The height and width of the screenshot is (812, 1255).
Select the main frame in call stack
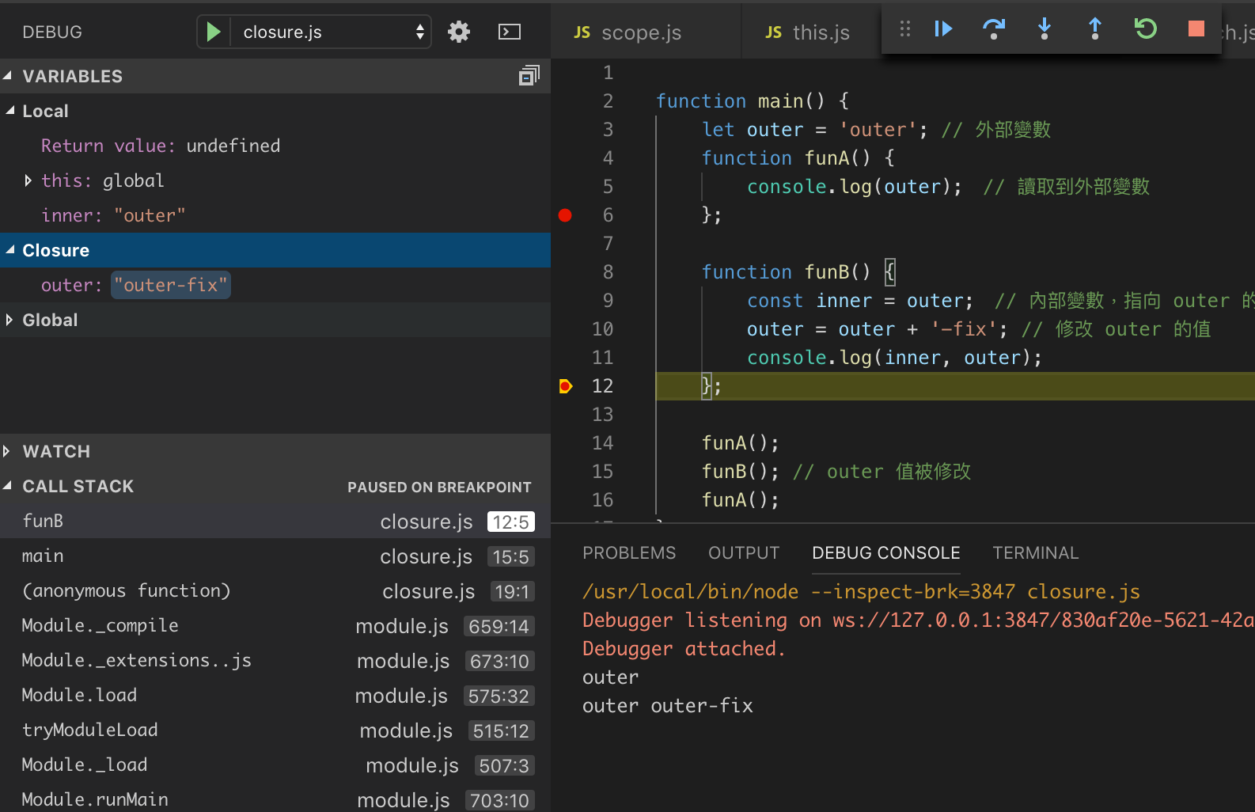(x=43, y=556)
